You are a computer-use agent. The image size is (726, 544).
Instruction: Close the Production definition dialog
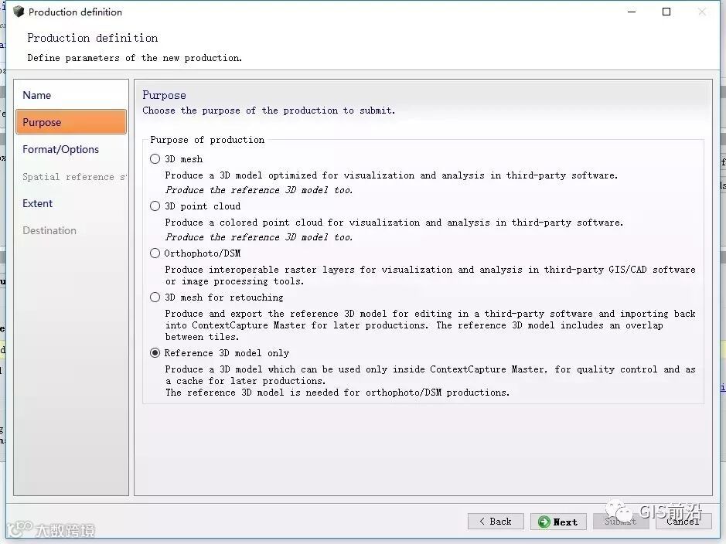point(702,12)
